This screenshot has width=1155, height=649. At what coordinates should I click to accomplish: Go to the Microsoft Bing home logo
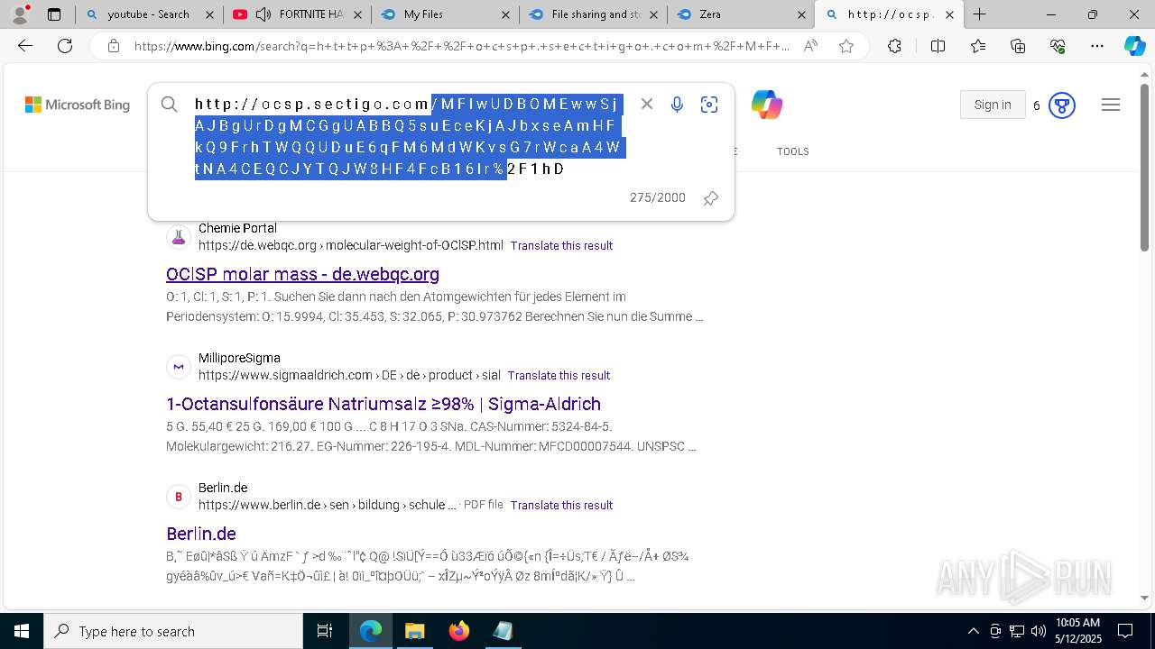pos(78,105)
